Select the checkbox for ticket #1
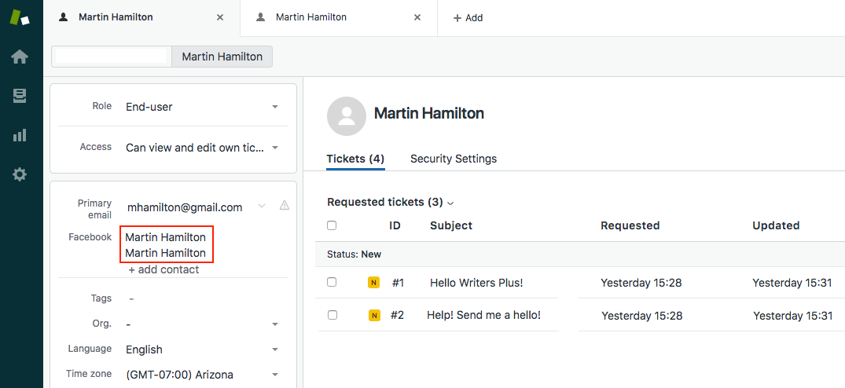The height and width of the screenshot is (388, 845). click(x=332, y=282)
